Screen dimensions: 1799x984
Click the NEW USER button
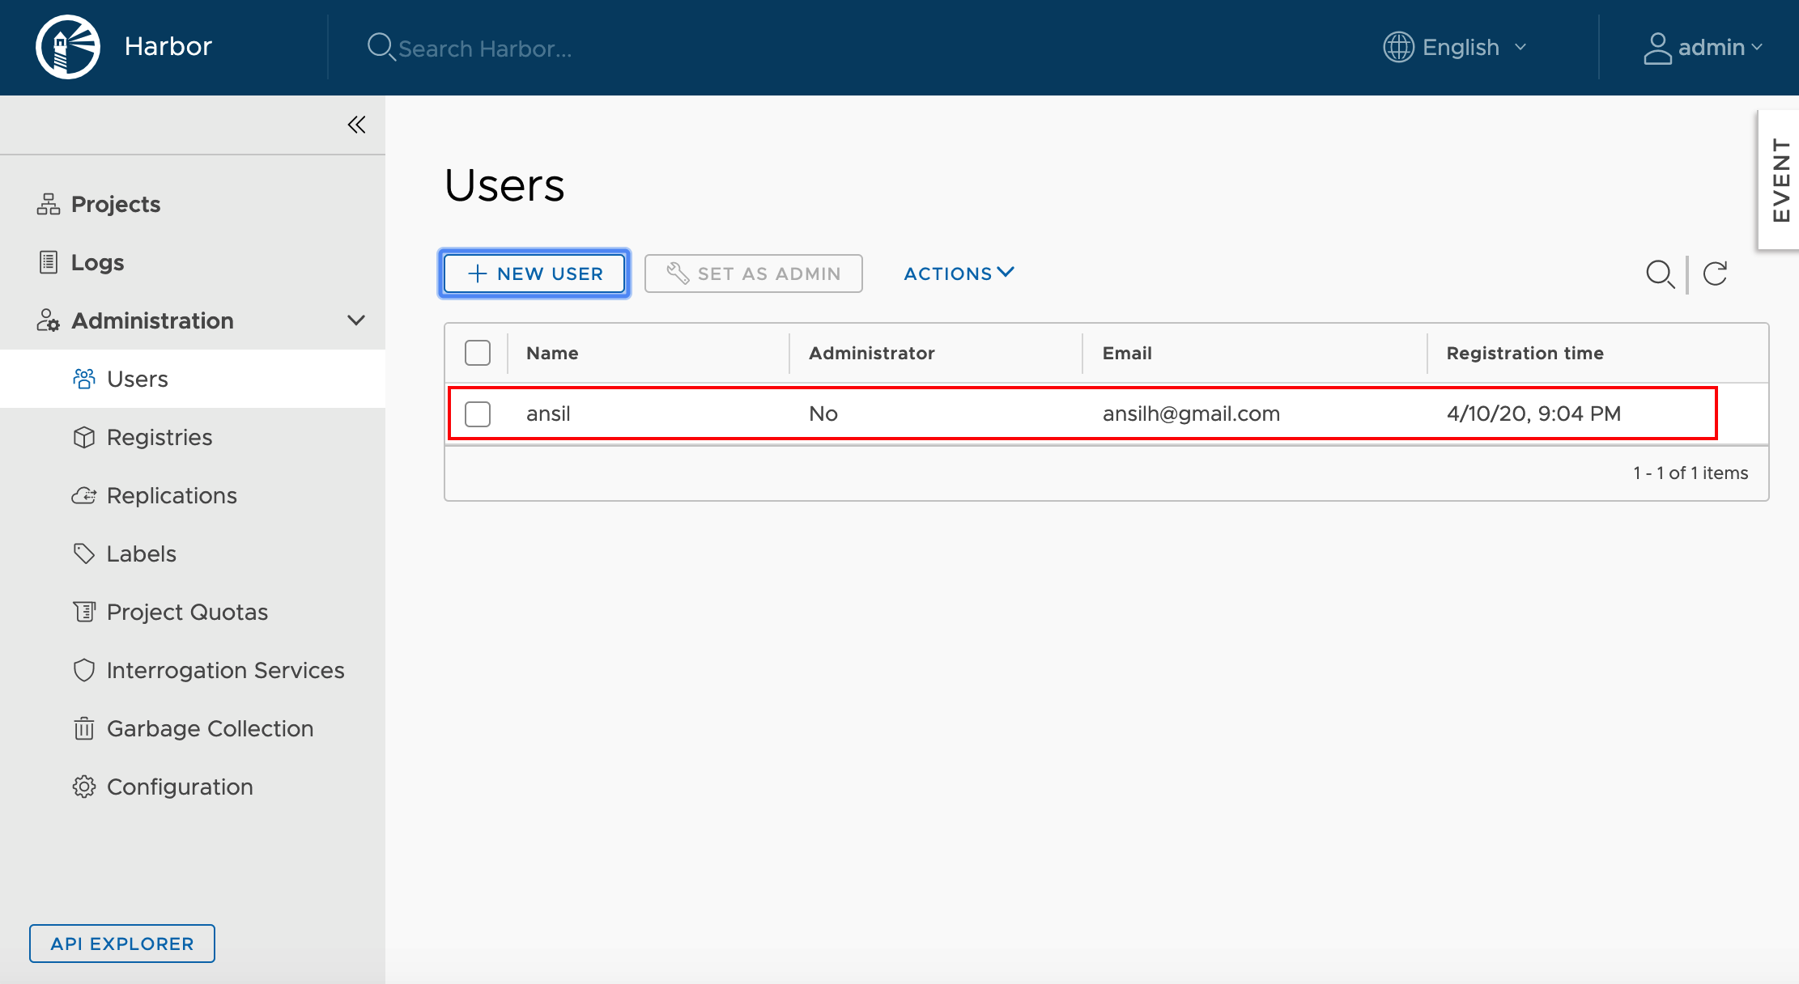534,274
